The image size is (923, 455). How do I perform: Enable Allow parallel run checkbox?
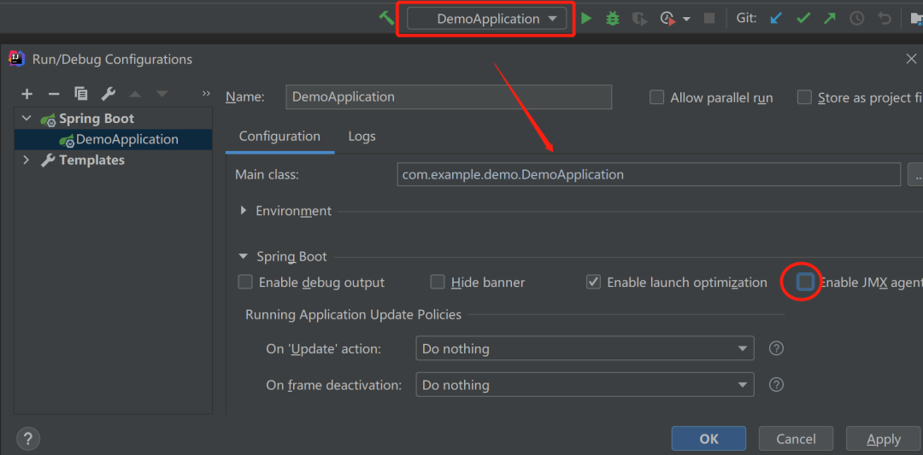657,97
